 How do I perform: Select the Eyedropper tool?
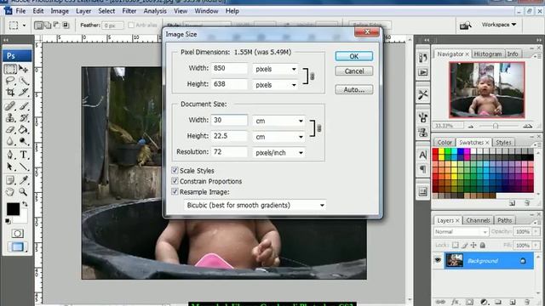point(23,180)
